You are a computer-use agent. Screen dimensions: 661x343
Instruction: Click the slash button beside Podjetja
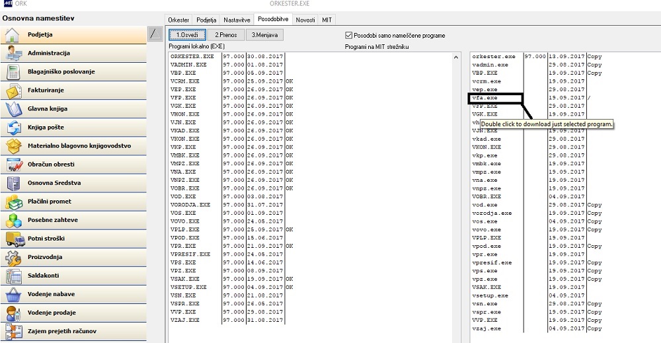pos(155,34)
